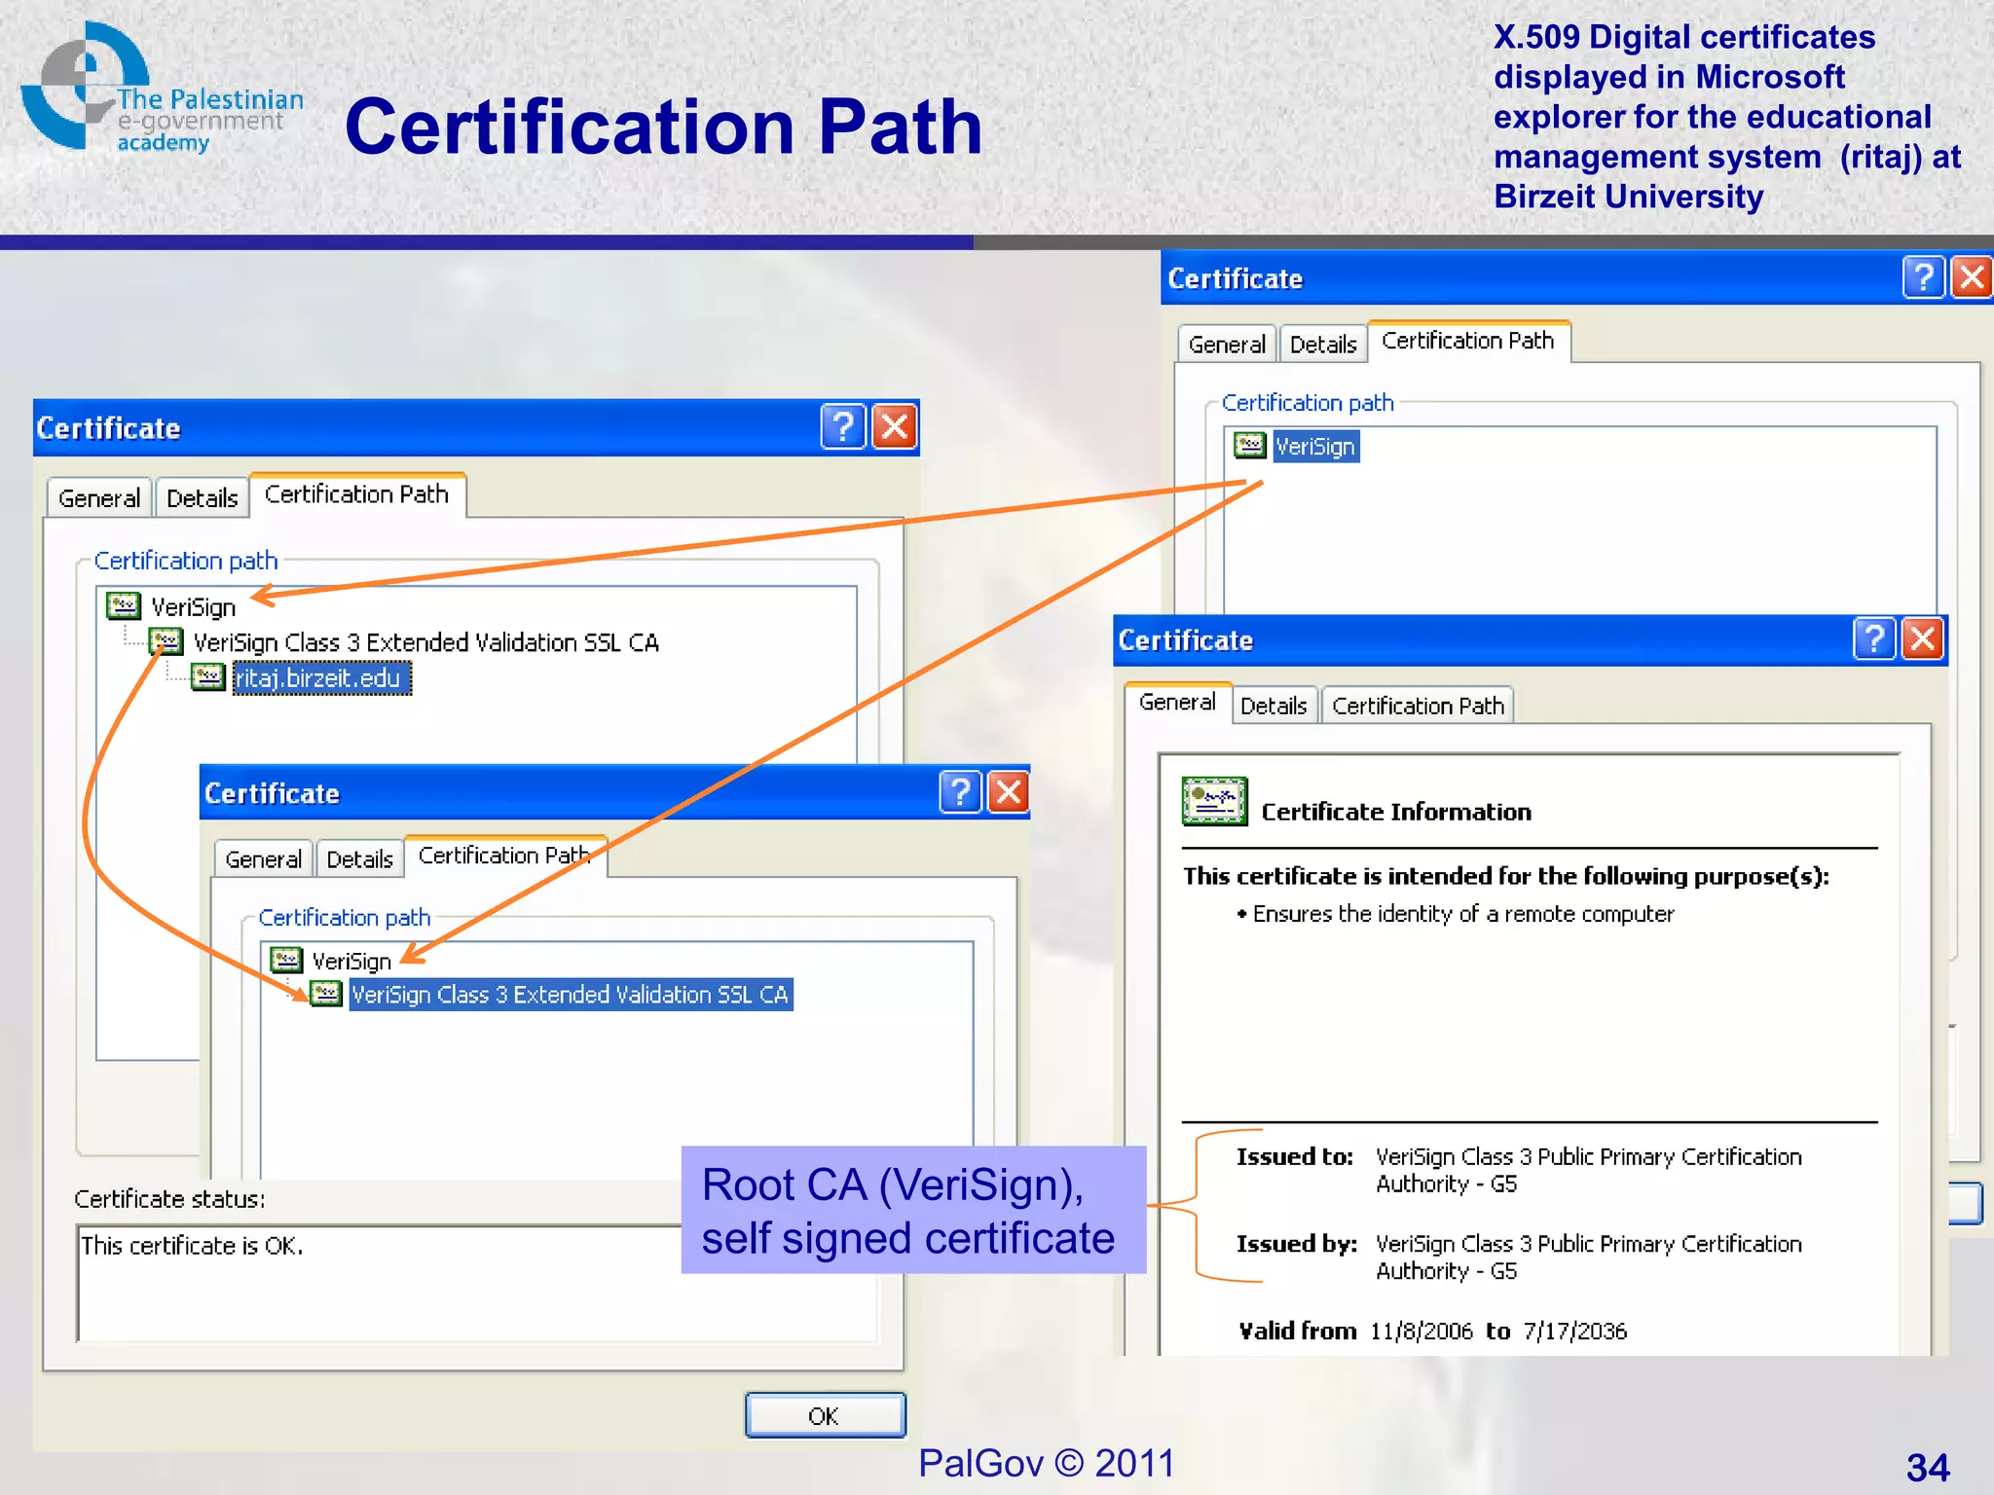
Task: Select Certification Path tab in top-right window
Action: tap(1468, 341)
